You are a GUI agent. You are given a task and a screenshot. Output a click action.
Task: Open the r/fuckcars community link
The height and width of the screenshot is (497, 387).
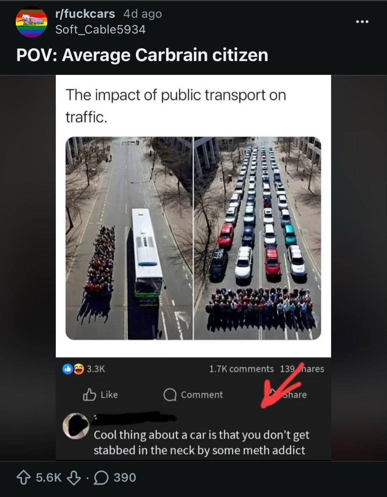click(85, 14)
